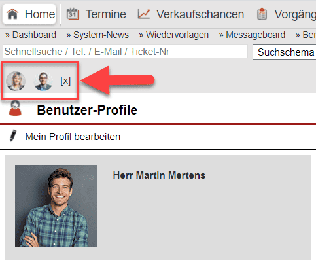Open the Home tab
The height and width of the screenshot is (267, 316).
pos(29,14)
